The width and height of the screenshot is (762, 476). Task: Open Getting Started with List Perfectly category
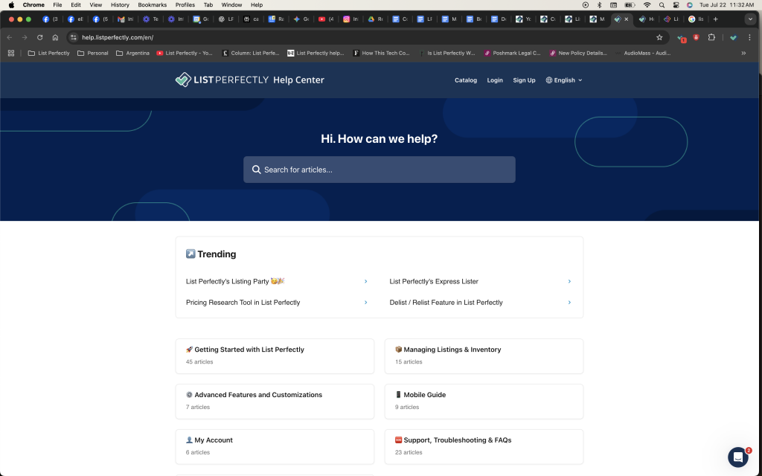275,356
